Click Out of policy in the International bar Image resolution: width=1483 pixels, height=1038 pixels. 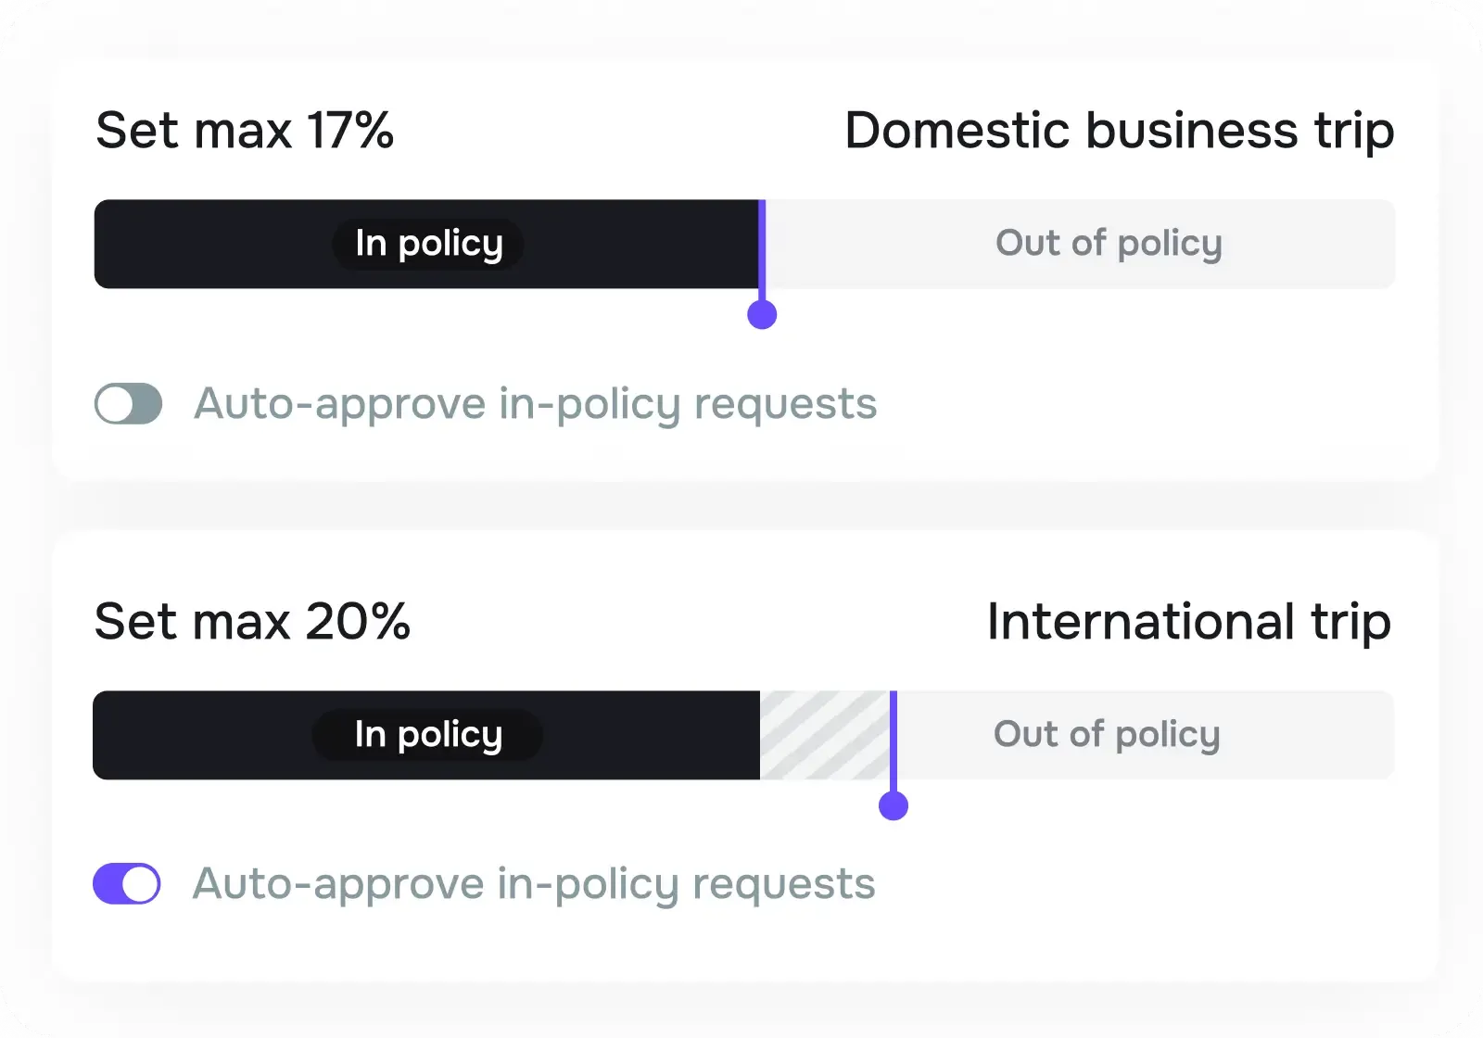[x=1107, y=735]
